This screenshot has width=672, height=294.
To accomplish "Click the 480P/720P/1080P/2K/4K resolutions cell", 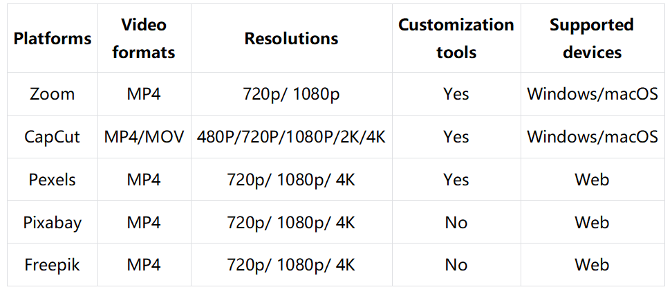I will [x=292, y=137].
